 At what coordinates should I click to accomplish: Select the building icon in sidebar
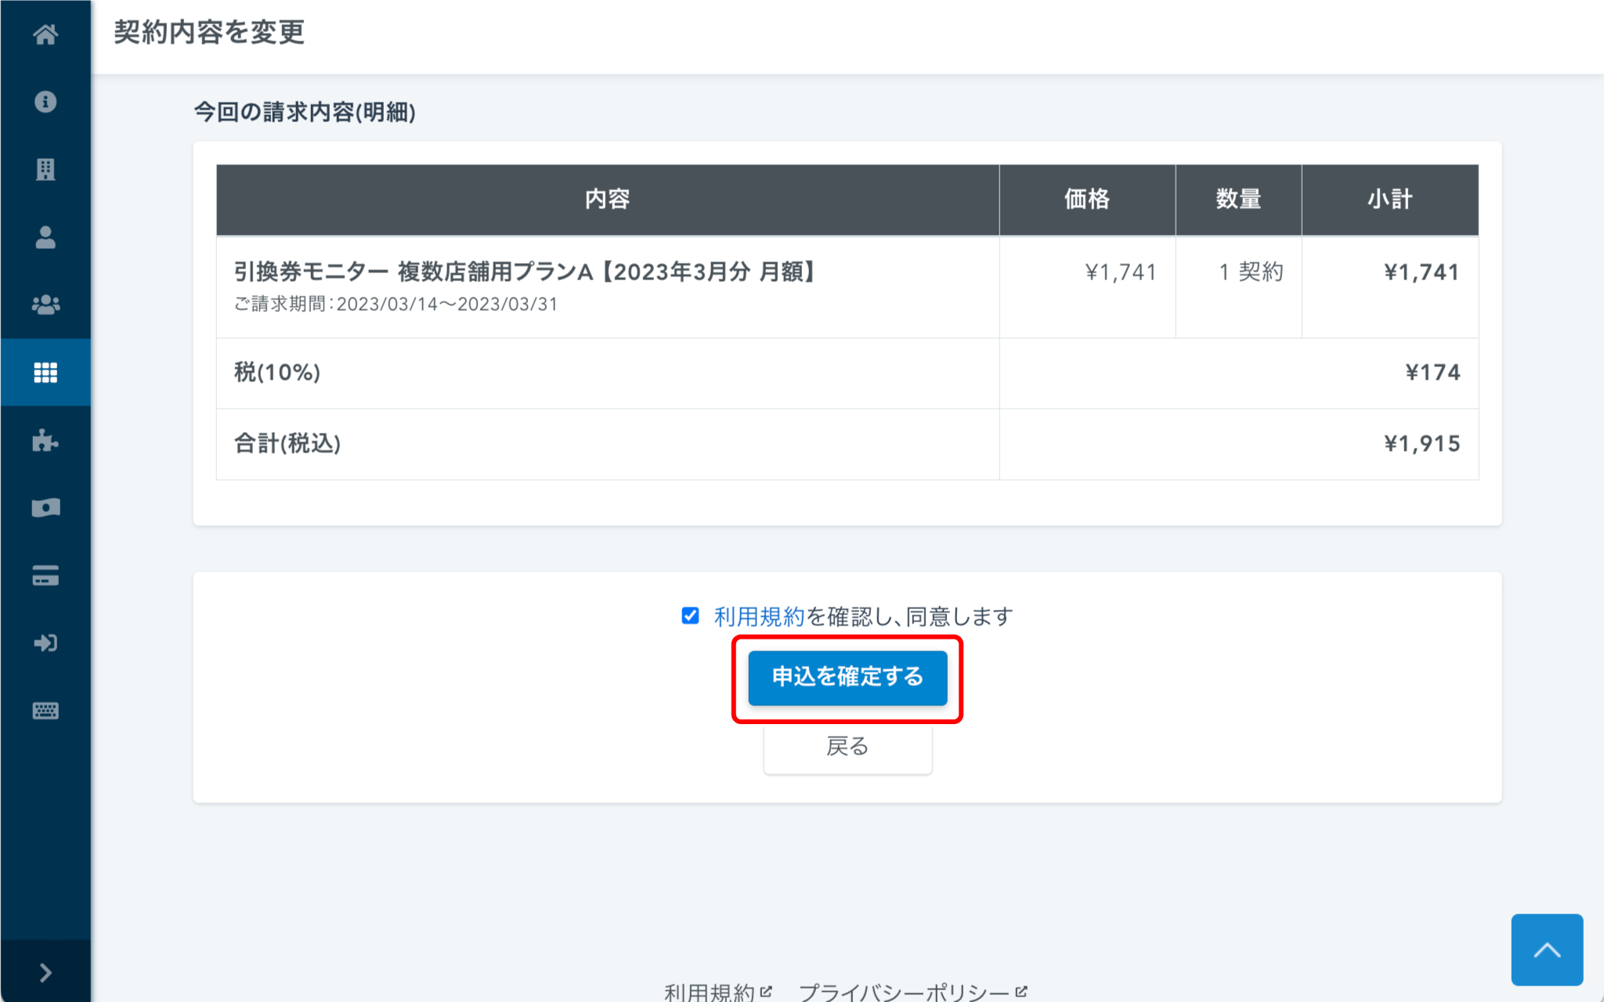(45, 169)
